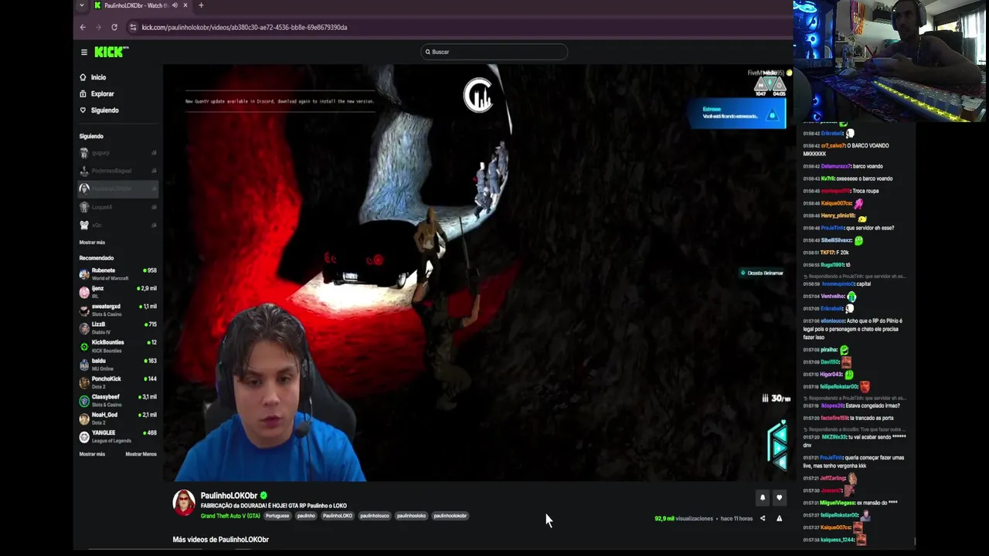Open Siguiendo in the sidebar
Viewport: 989px width, 556px height.
point(104,110)
